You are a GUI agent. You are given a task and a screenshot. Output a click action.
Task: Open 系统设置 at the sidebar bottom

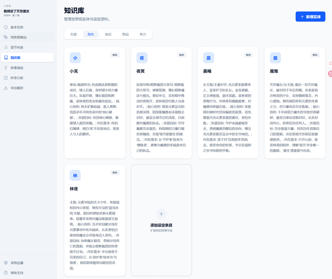coord(27,263)
